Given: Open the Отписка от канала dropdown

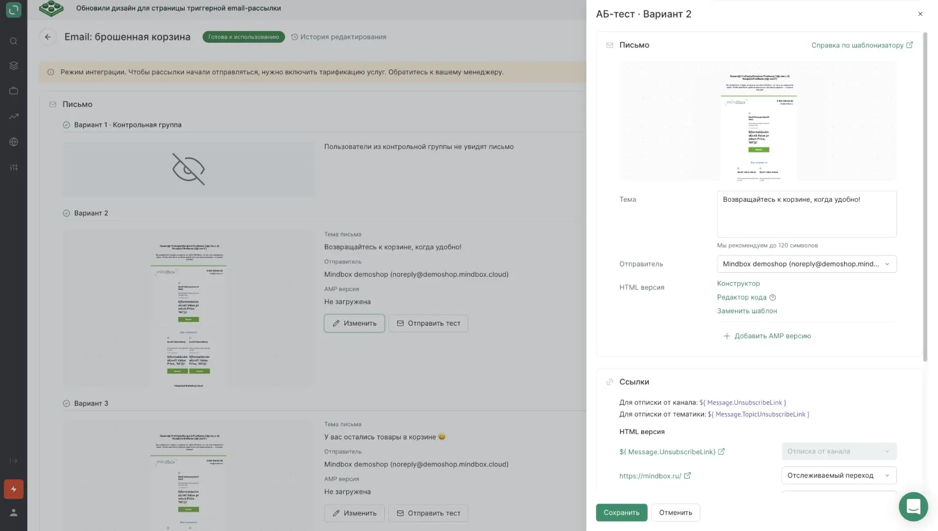Looking at the screenshot, I should click(839, 452).
